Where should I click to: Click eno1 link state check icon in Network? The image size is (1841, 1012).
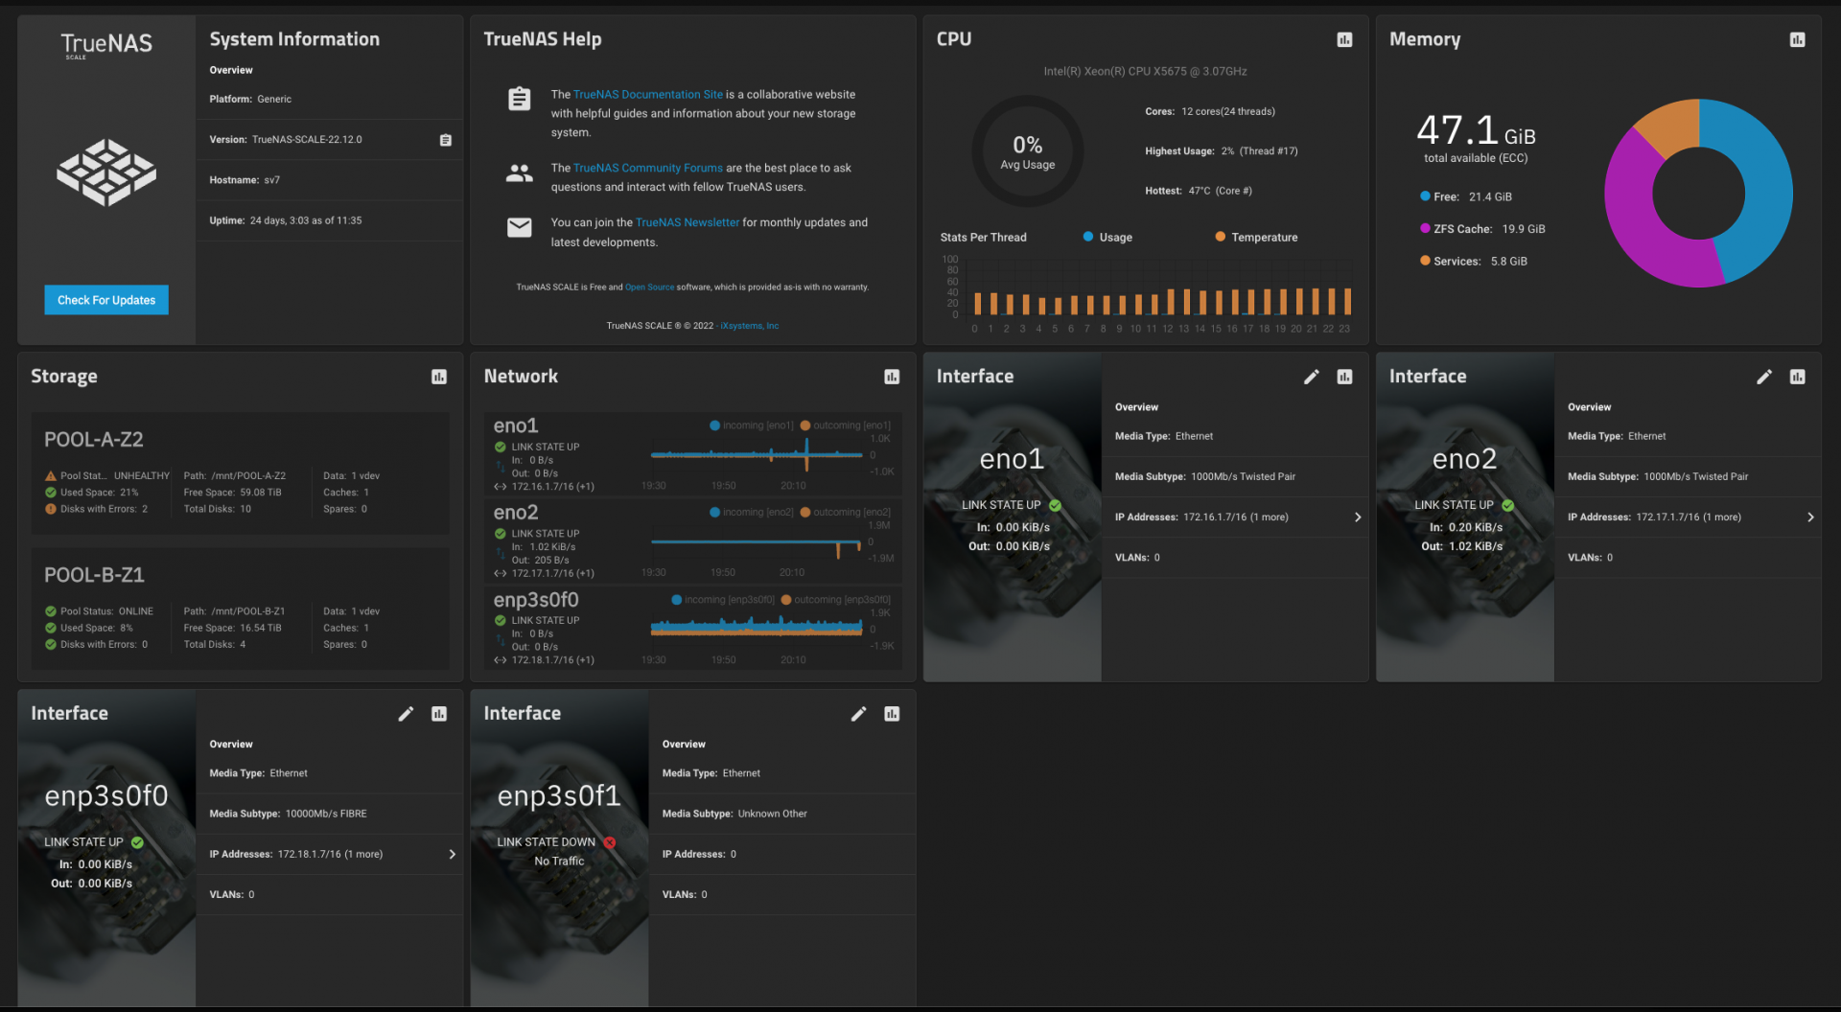coord(500,447)
